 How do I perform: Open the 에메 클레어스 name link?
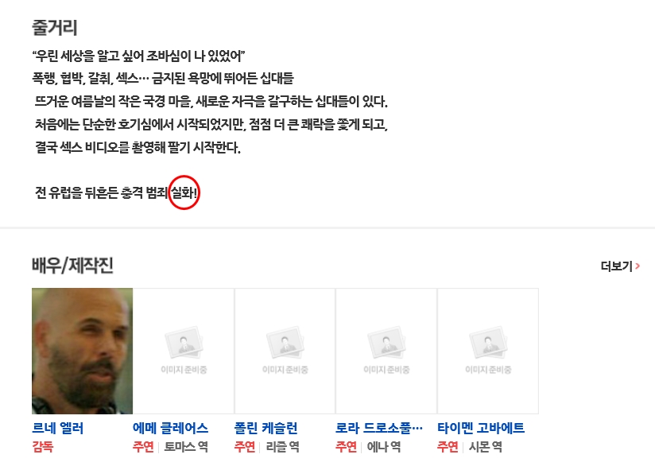click(170, 428)
